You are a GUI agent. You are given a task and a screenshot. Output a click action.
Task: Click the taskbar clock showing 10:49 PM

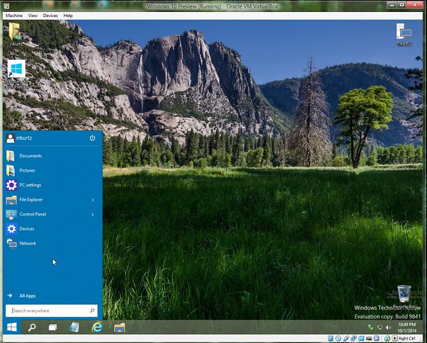407,328
